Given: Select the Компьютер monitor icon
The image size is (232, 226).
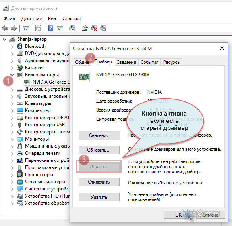Looking at the screenshot, I should coord(20,110).
